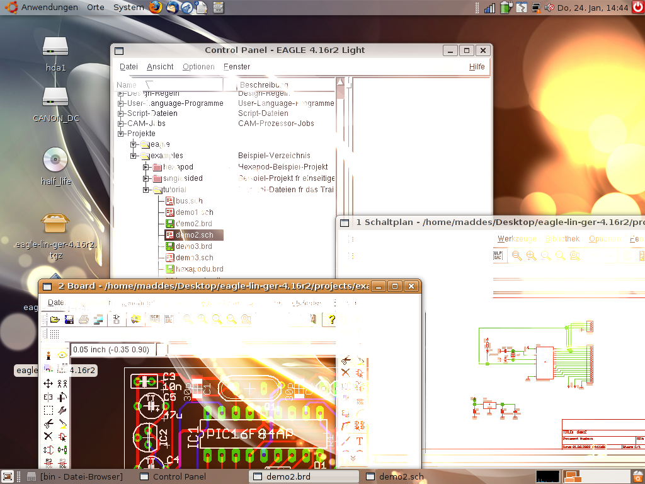This screenshot has height=484, width=645.
Task: Print the board using printer icon
Action: click(84, 320)
